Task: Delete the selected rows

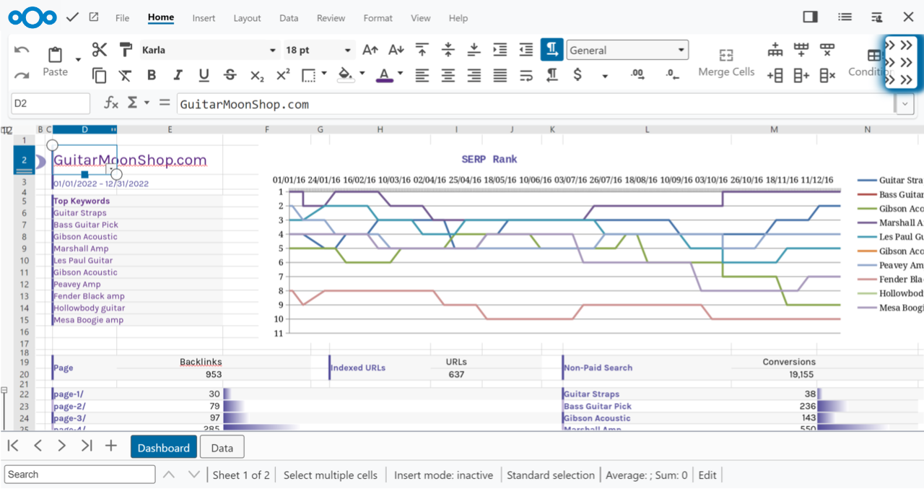Action: [x=827, y=50]
